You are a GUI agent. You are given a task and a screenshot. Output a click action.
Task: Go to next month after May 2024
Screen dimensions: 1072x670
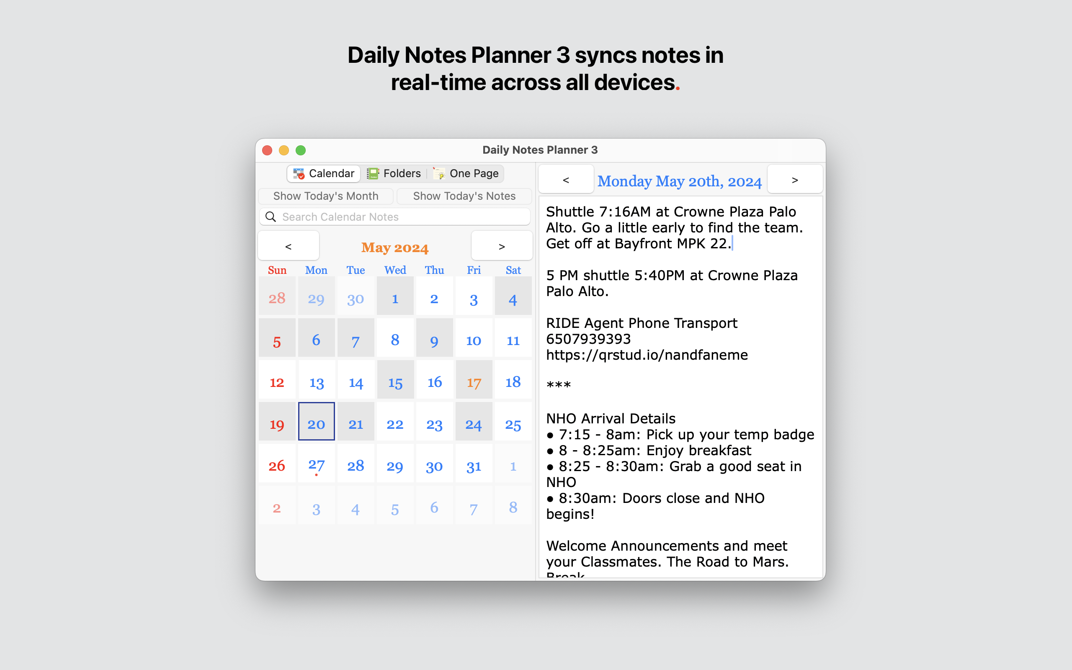[501, 246]
